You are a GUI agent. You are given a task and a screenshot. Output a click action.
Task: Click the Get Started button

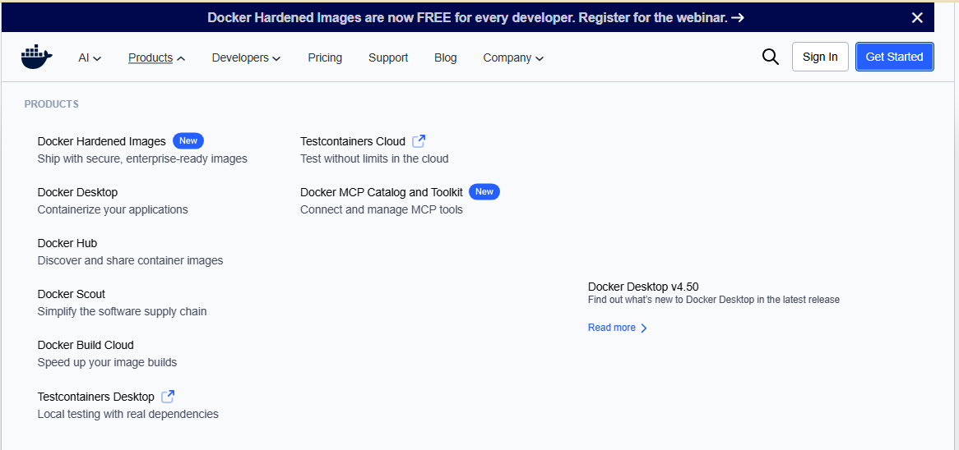(894, 57)
